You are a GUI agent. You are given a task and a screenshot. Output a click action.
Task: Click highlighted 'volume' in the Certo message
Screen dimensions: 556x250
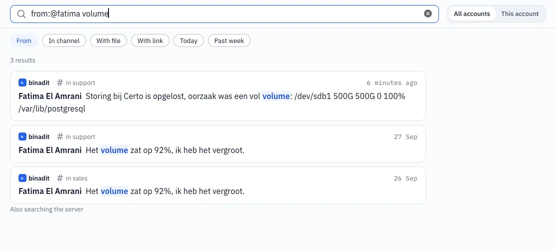(x=276, y=96)
